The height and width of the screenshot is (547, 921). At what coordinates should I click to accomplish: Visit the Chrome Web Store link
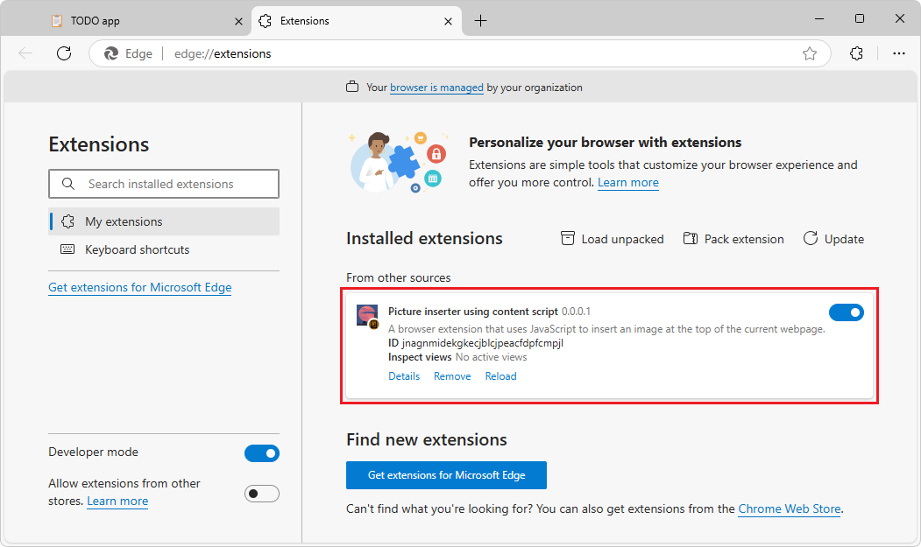(789, 508)
